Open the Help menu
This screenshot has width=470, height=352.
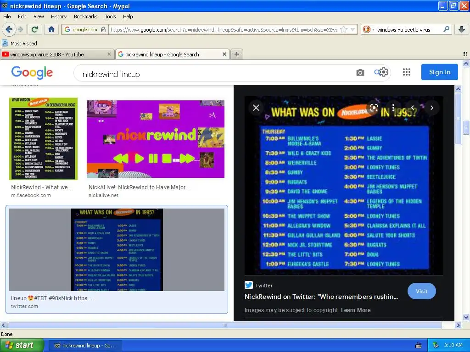[x=128, y=16]
